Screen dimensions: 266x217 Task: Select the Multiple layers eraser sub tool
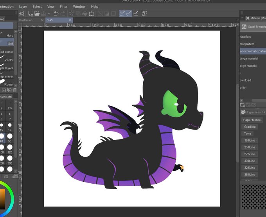(x=7, y=67)
